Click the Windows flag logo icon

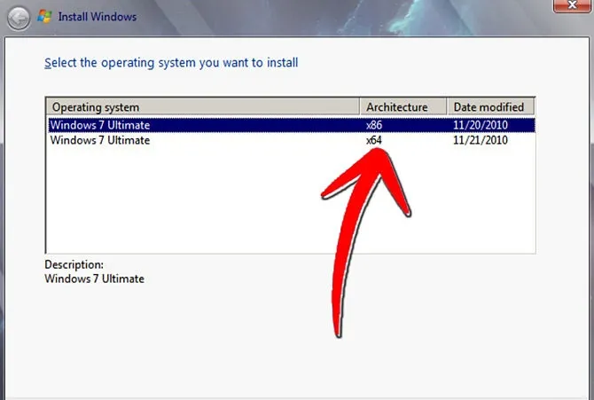click(x=44, y=16)
